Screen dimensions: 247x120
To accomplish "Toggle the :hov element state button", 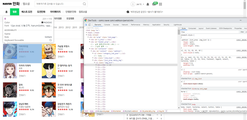I will tap(242, 32).
